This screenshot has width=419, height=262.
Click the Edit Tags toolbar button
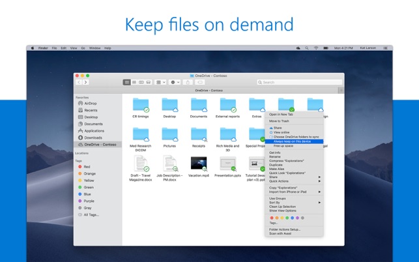(200, 82)
